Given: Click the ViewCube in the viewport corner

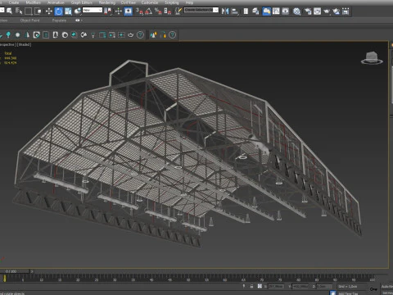Looking at the screenshot, I should pos(372,57).
